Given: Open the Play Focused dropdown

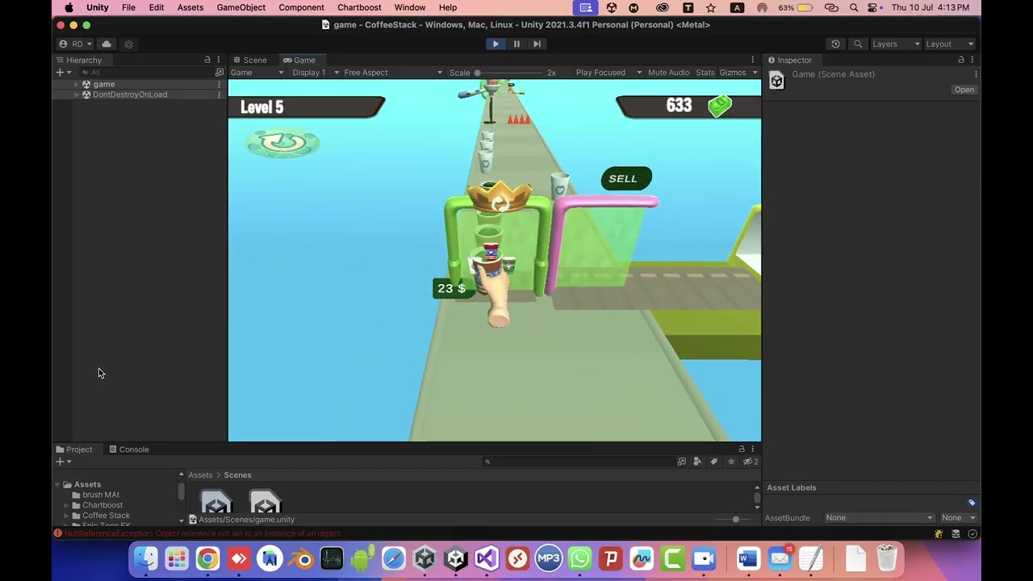Looking at the screenshot, I should 609,73.
